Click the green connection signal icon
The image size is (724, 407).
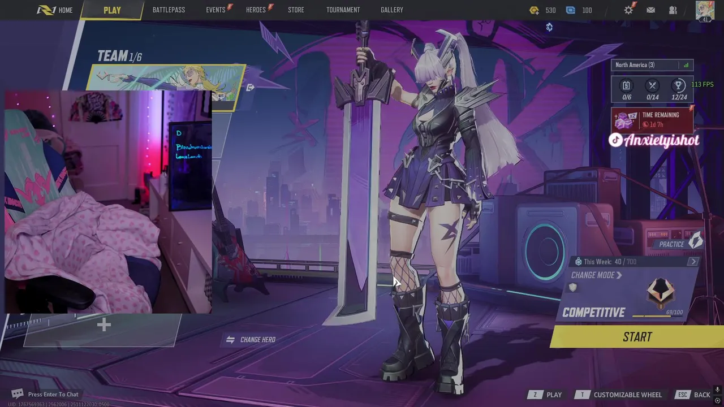686,65
